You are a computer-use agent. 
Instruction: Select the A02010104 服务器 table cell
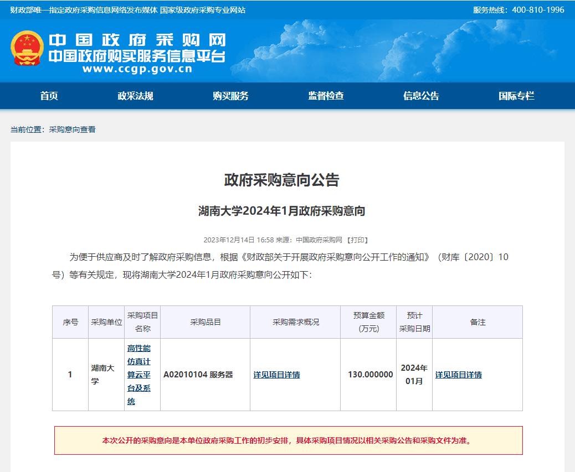(206, 375)
